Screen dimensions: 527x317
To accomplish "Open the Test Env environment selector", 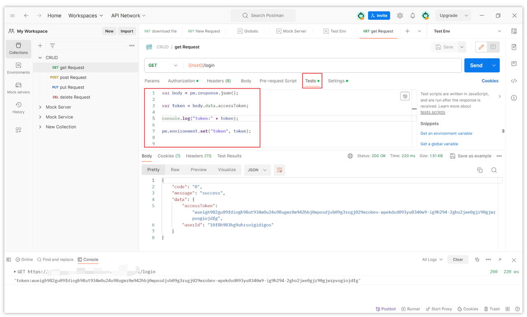I will pyautogui.click(x=468, y=31).
